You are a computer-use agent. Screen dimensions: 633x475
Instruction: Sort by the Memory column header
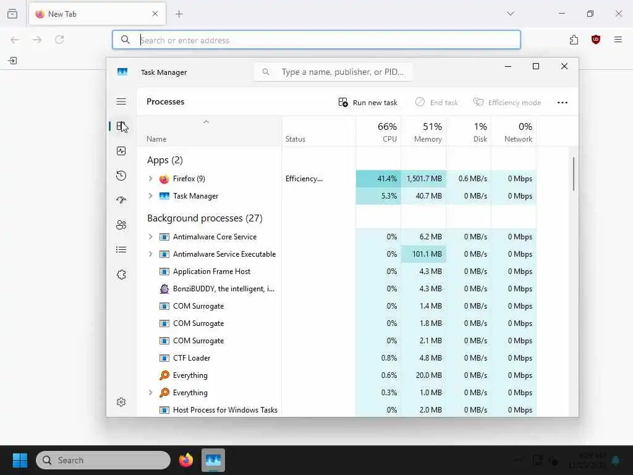[x=423, y=132]
